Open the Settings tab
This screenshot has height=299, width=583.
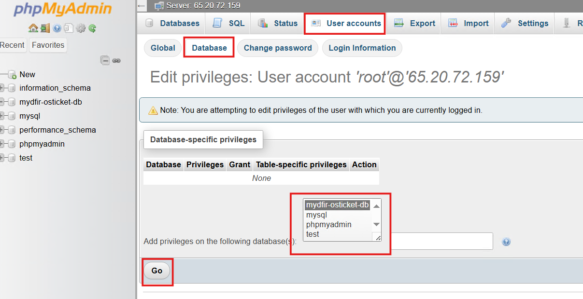point(525,23)
